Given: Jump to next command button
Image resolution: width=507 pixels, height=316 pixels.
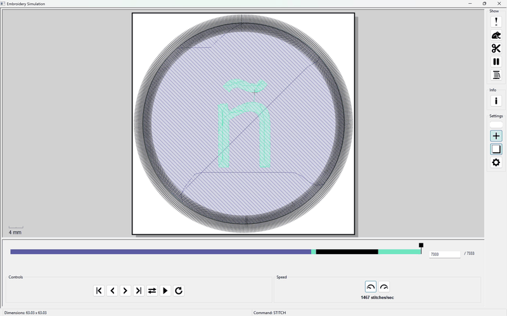Looking at the screenshot, I should tap(139, 291).
